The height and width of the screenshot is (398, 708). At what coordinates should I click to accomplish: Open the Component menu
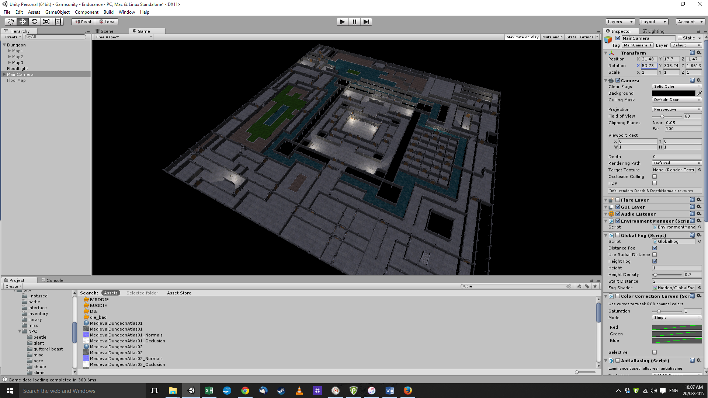[x=86, y=12]
